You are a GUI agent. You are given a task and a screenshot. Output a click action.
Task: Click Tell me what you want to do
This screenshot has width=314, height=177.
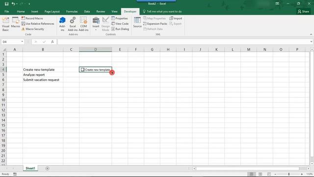(x=162, y=11)
